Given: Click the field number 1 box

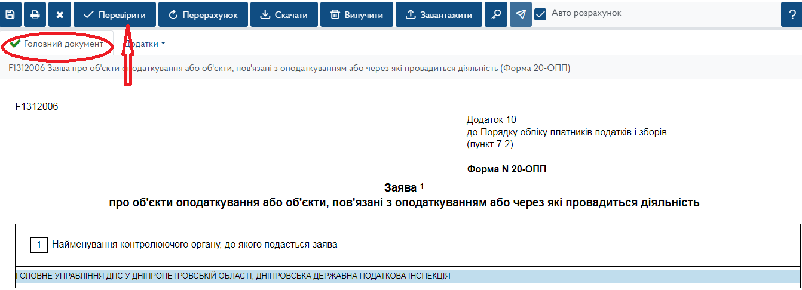Looking at the screenshot, I should tap(39, 245).
